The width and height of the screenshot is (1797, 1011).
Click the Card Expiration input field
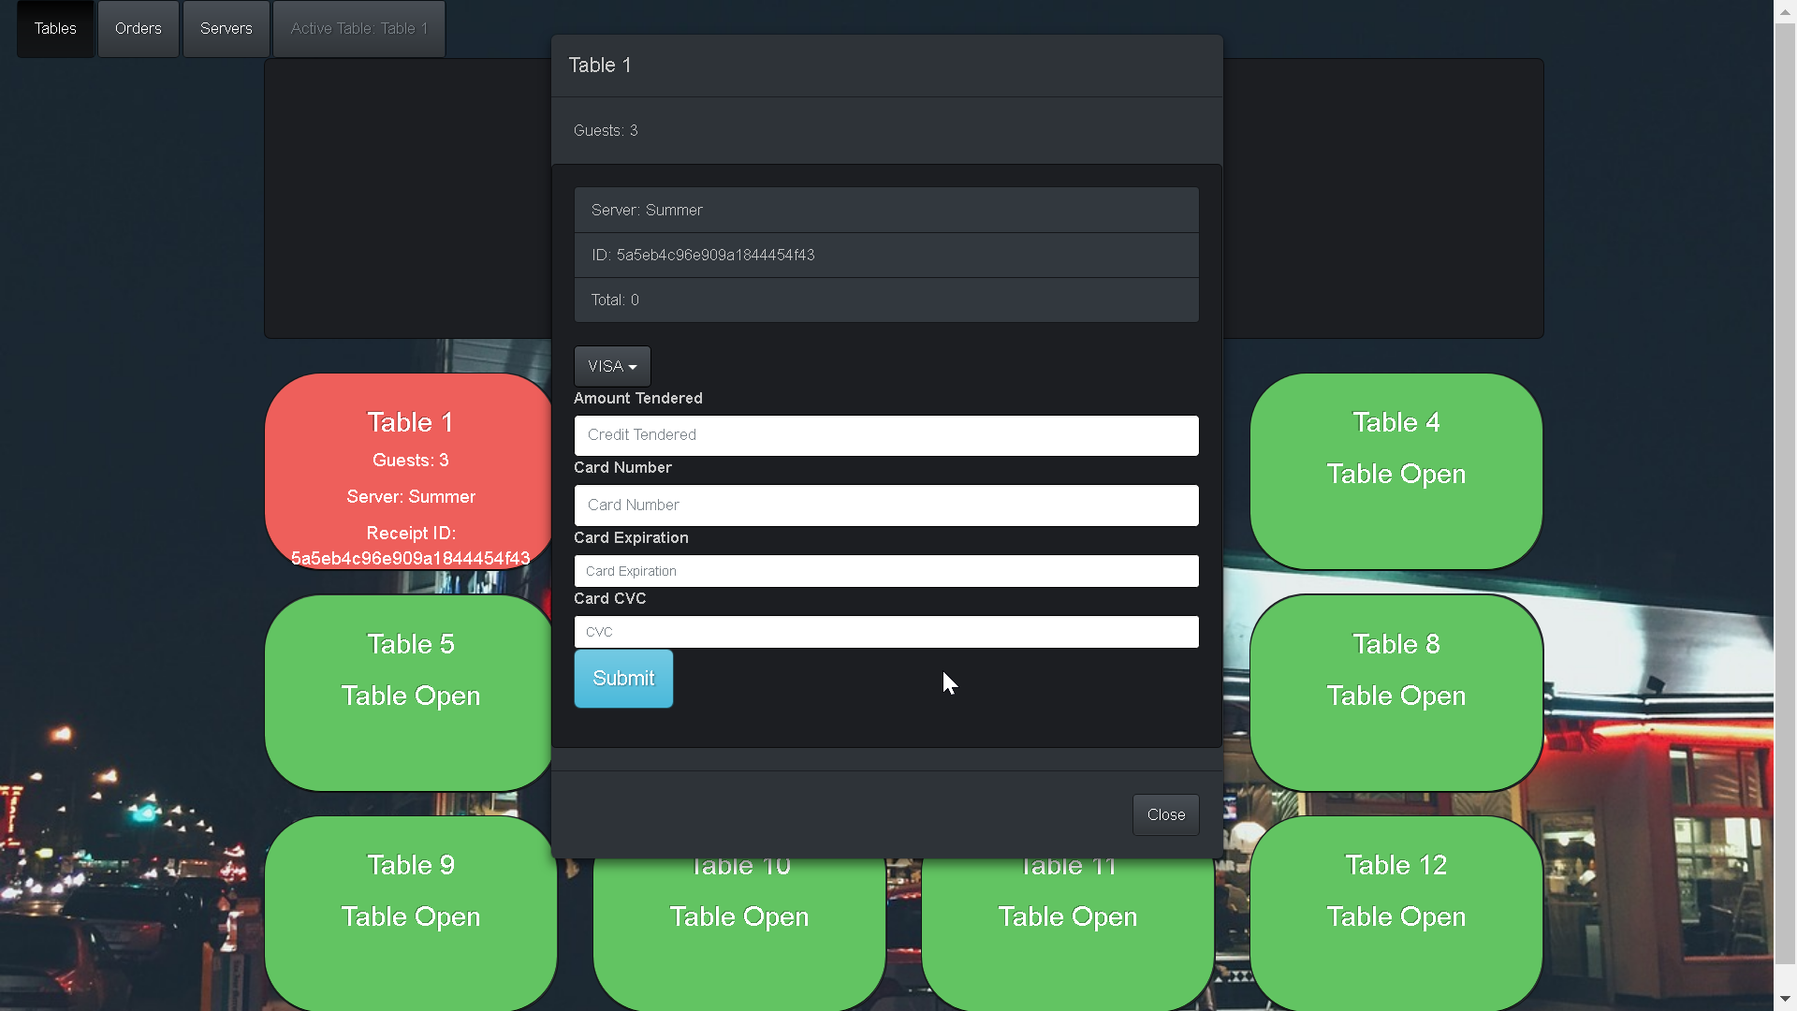[886, 570]
